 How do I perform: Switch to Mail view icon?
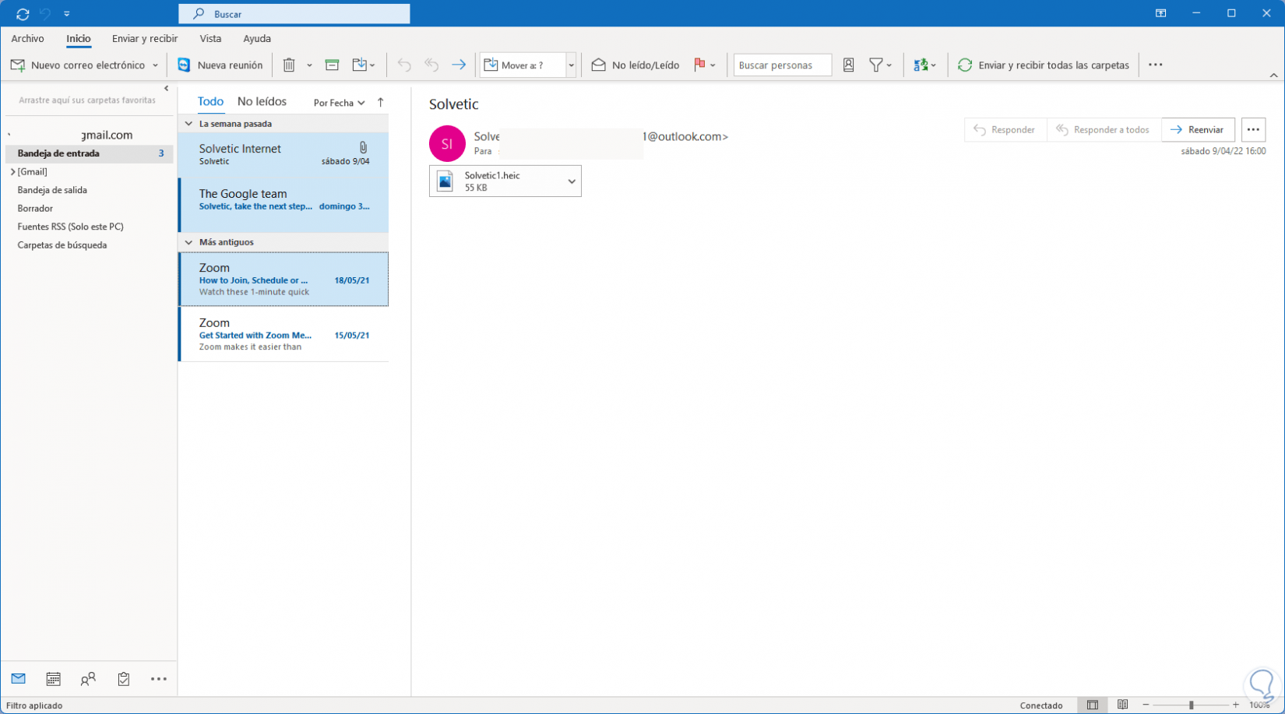[19, 679]
